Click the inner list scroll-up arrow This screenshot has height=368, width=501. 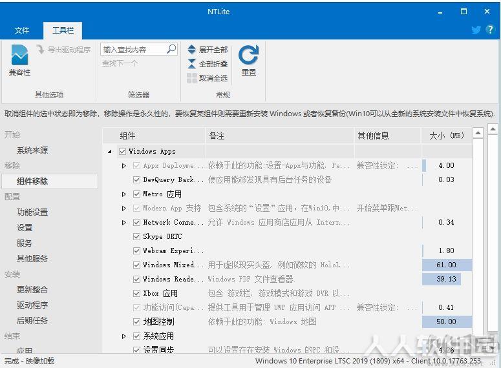pyautogui.click(x=478, y=132)
